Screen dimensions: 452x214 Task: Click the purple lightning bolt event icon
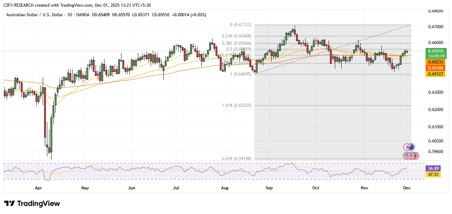[406, 147]
